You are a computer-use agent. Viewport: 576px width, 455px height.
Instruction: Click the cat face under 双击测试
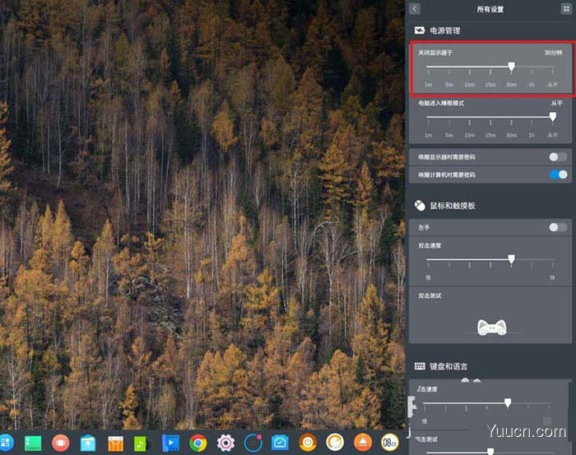[491, 327]
